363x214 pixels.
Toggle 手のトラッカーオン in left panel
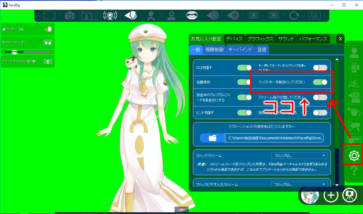28,43
